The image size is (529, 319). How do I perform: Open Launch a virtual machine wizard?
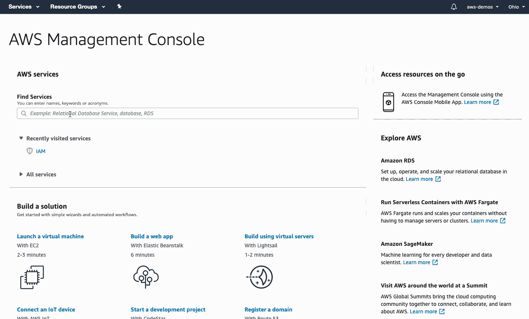click(50, 236)
